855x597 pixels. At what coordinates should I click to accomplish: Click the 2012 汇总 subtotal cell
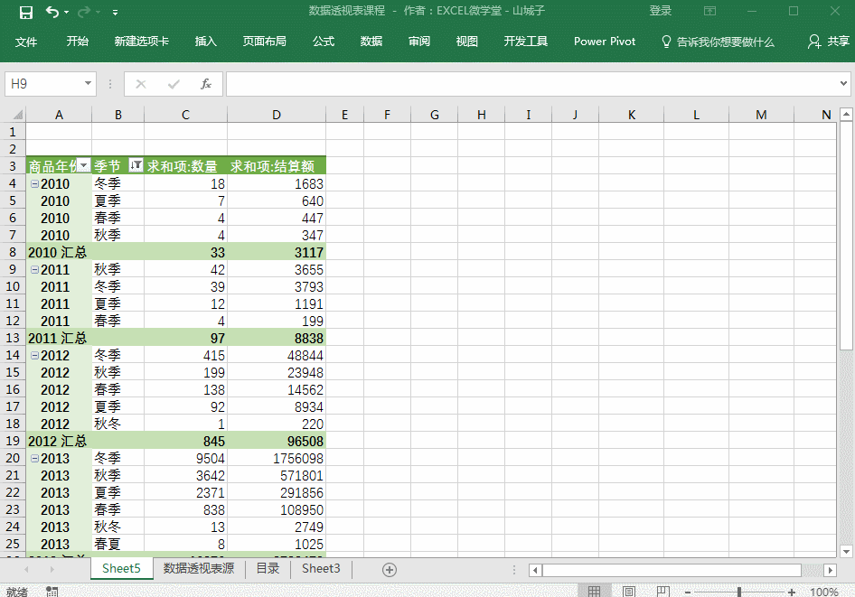59,442
